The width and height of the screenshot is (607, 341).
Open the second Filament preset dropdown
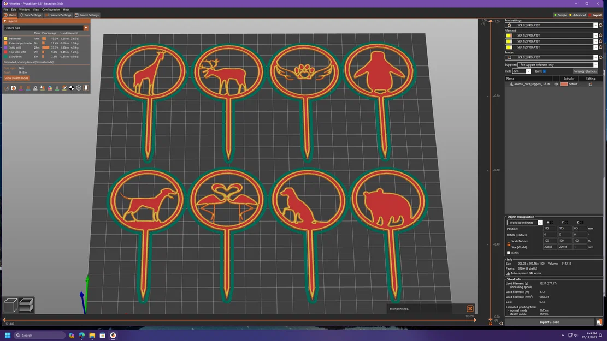tap(551, 41)
